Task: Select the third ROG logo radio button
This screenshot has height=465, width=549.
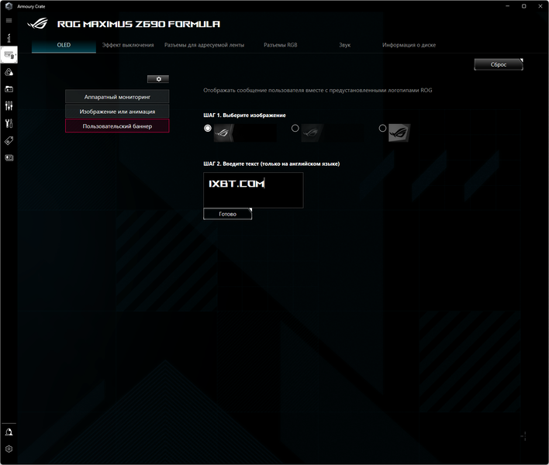Action: (x=383, y=129)
